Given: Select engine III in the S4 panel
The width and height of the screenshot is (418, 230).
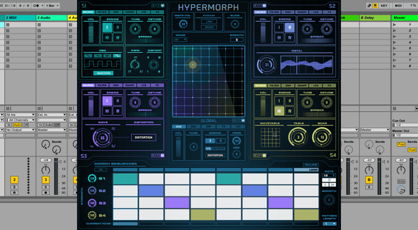Looking at the screenshot, I should pos(278,111).
